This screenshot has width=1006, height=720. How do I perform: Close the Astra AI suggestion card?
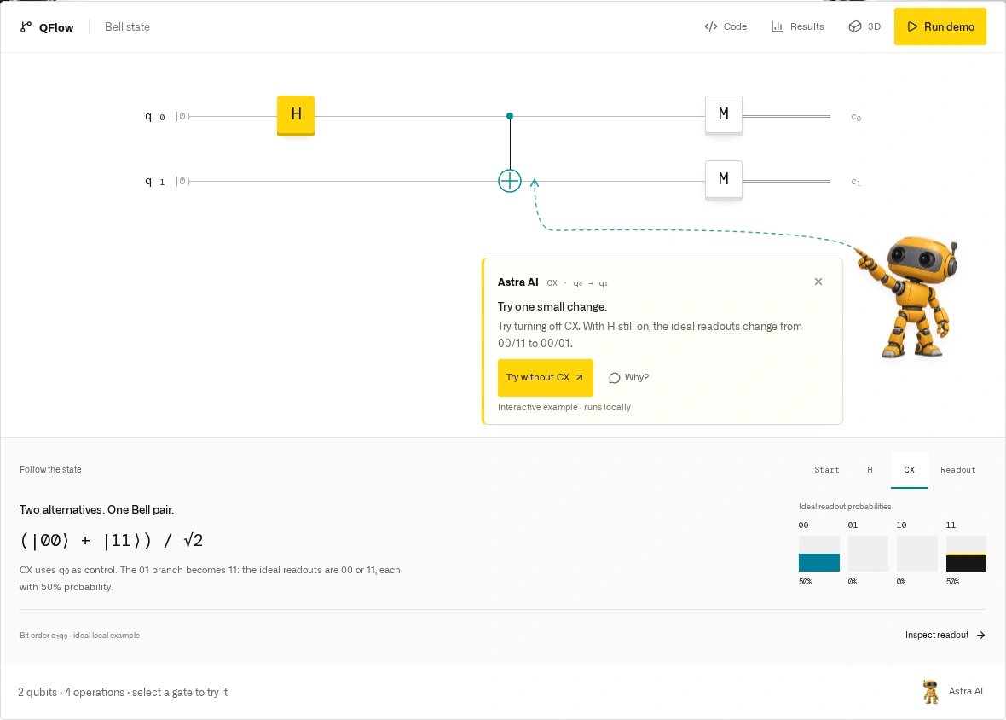pos(818,282)
